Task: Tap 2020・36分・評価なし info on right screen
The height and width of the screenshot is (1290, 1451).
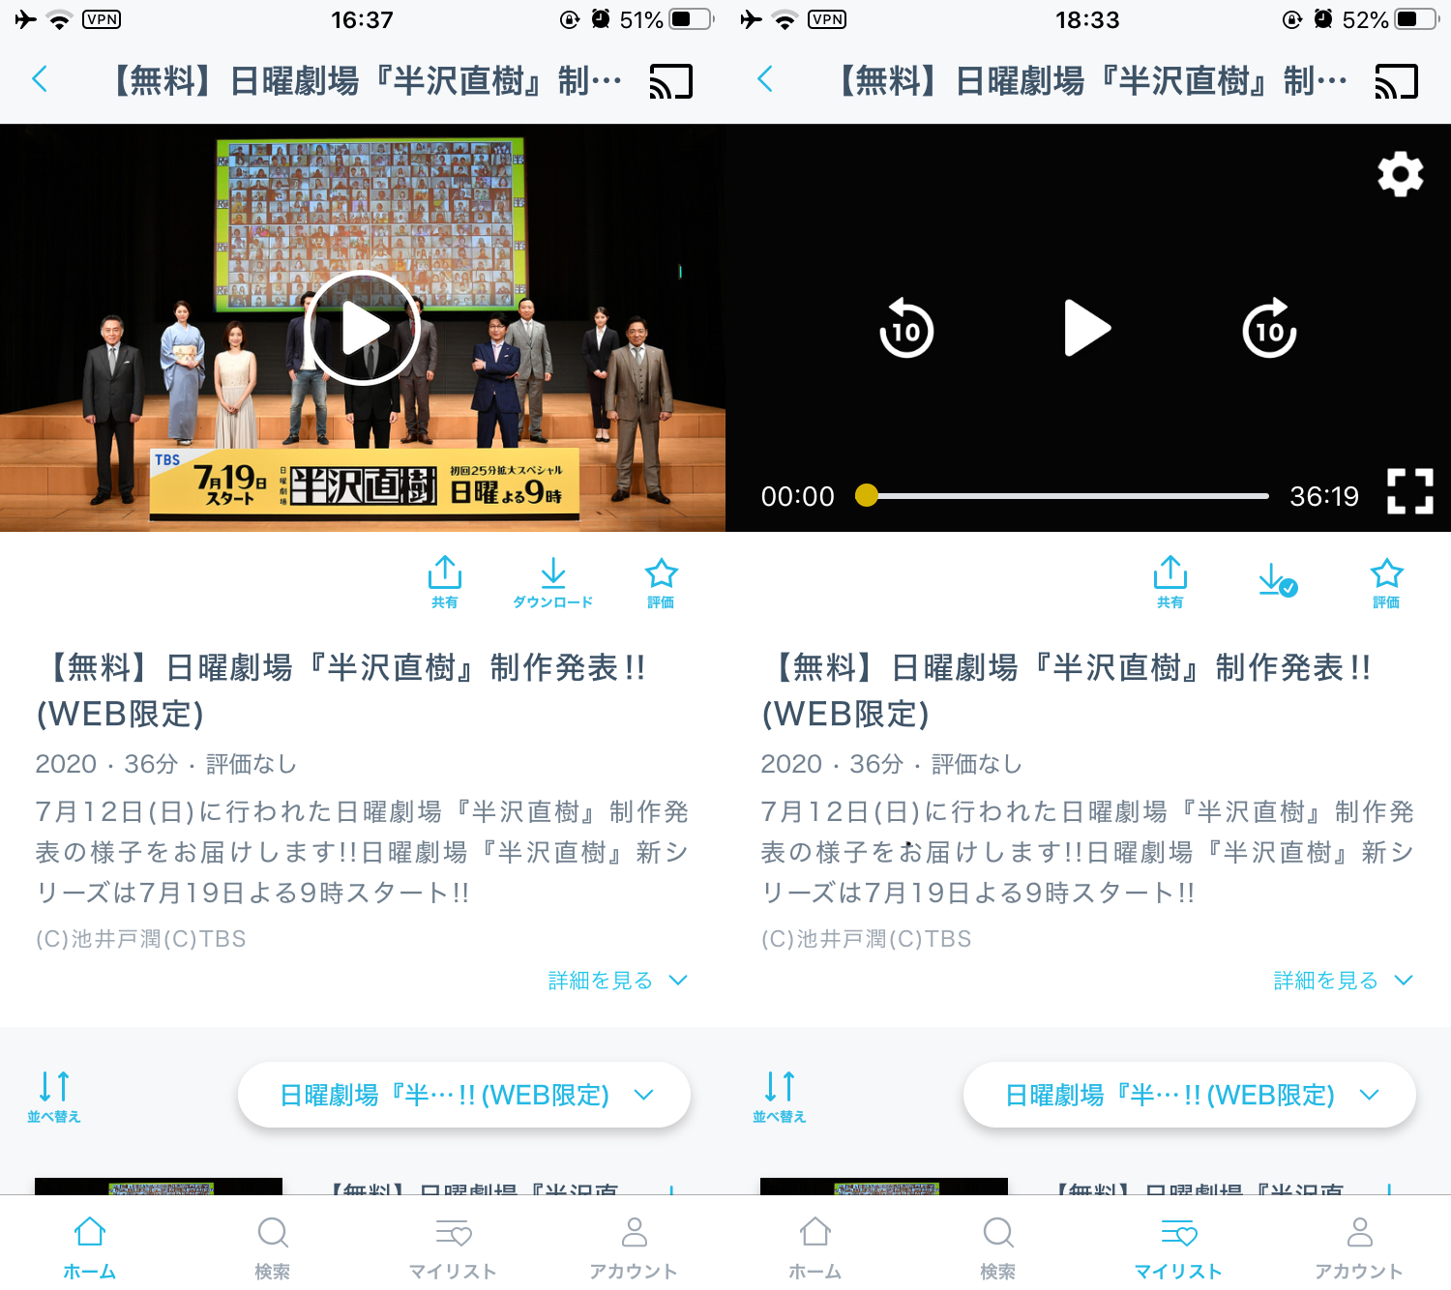Action: (891, 764)
